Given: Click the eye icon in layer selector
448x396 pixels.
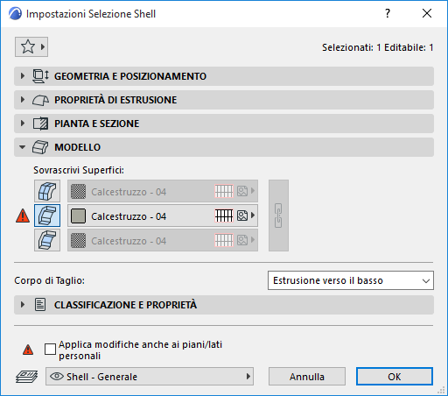Looking at the screenshot, I should pos(57,376).
